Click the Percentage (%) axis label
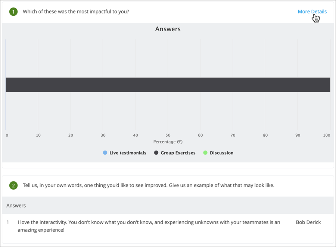Image resolution: width=336 pixels, height=247 pixels. coord(168,142)
